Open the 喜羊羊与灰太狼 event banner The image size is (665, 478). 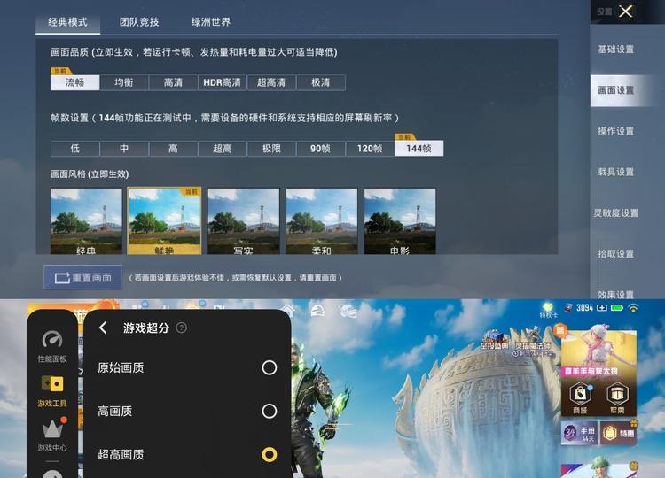598,352
